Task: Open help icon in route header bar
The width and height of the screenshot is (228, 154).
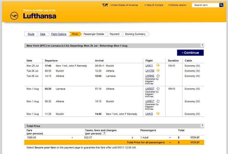Action: click(x=202, y=45)
